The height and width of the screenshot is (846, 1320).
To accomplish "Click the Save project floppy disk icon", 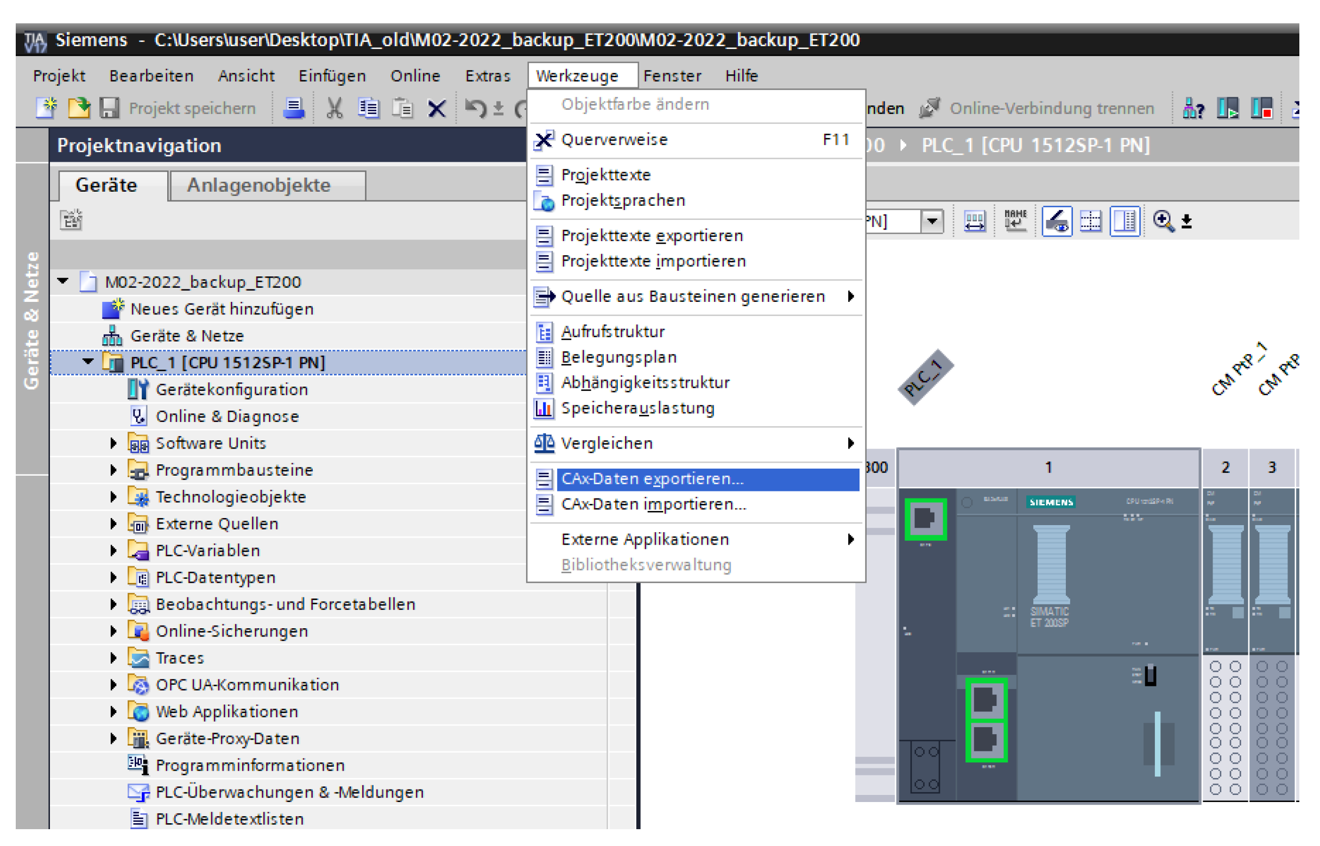I will tap(109, 108).
